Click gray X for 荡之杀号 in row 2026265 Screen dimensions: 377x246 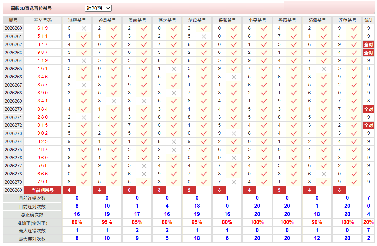[174, 69]
